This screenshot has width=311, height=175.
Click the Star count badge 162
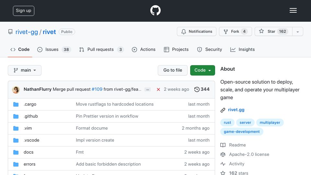coord(282,31)
